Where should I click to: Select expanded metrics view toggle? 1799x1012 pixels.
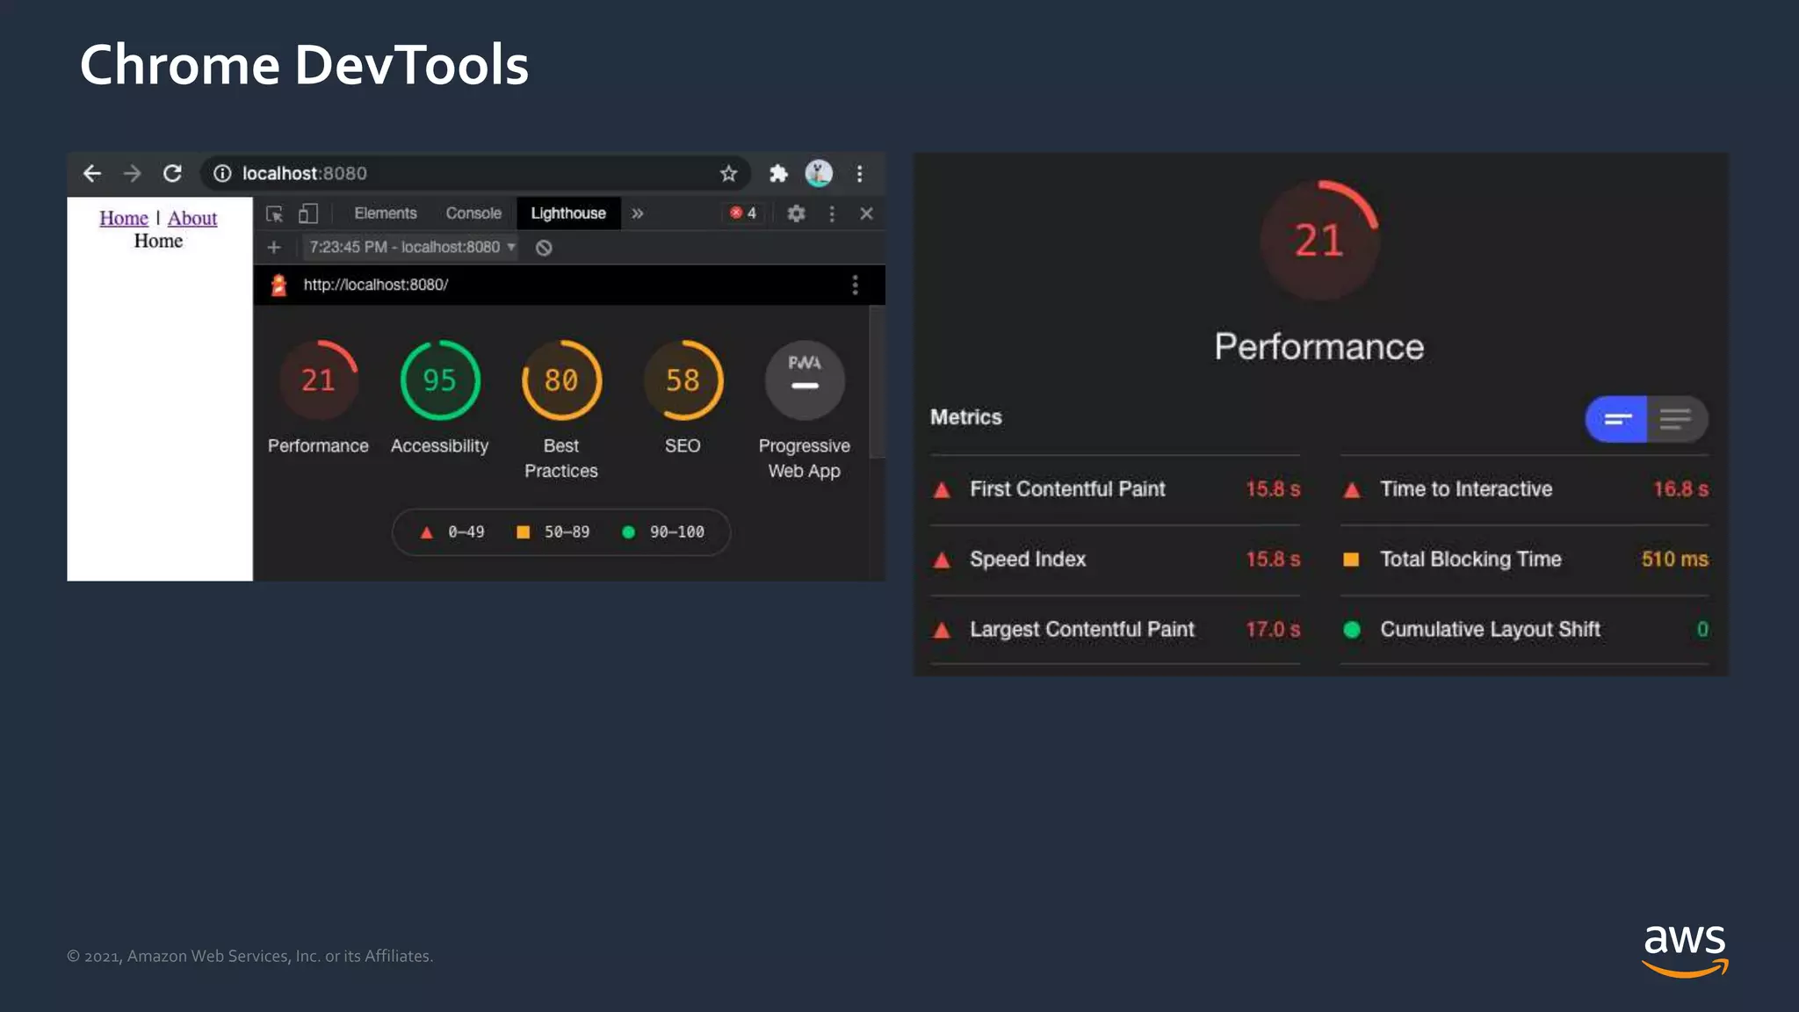coord(1676,419)
